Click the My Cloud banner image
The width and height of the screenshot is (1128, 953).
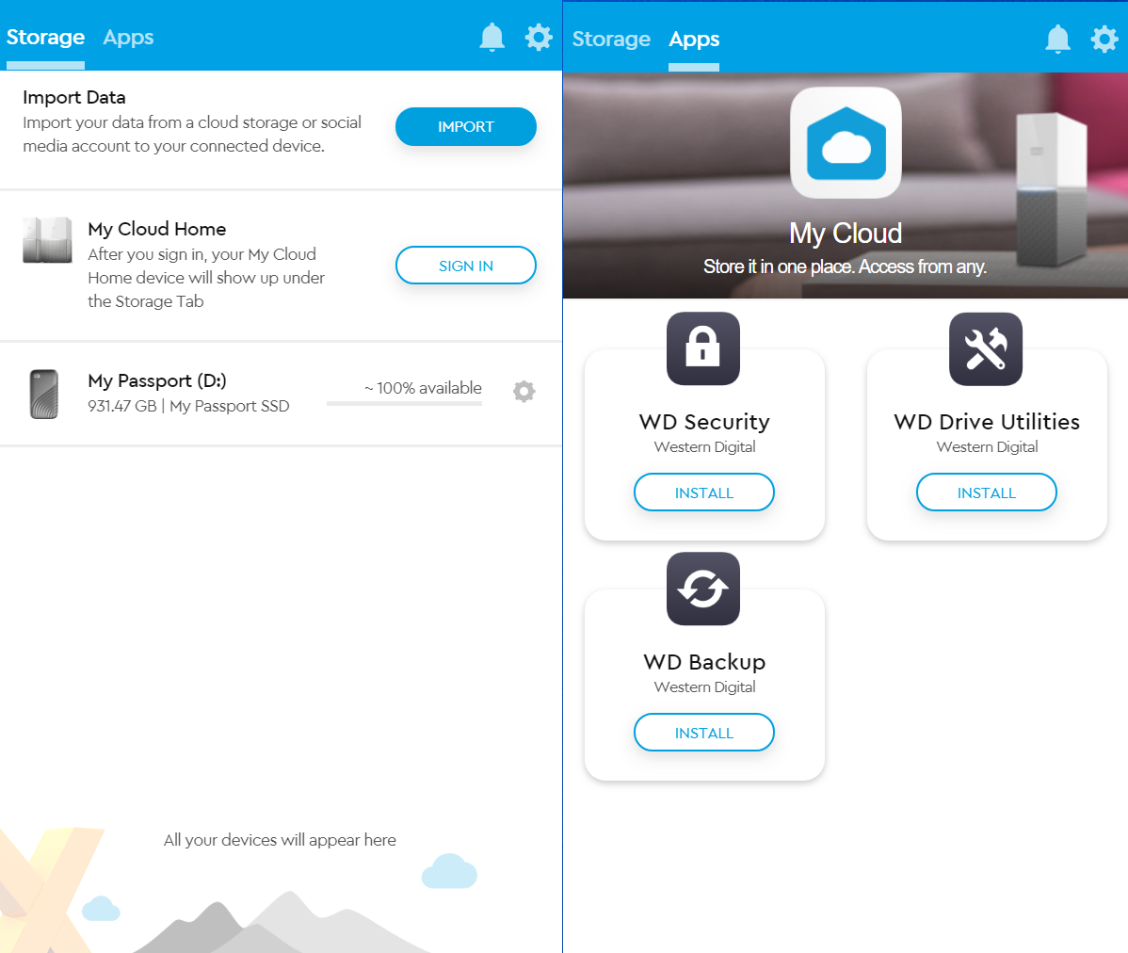pos(846,186)
